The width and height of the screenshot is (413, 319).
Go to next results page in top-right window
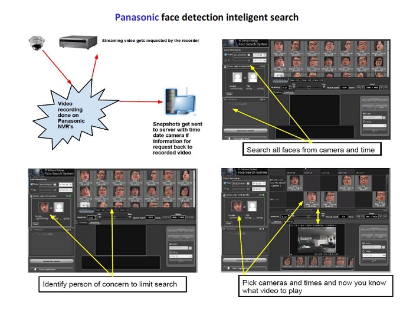382,87
